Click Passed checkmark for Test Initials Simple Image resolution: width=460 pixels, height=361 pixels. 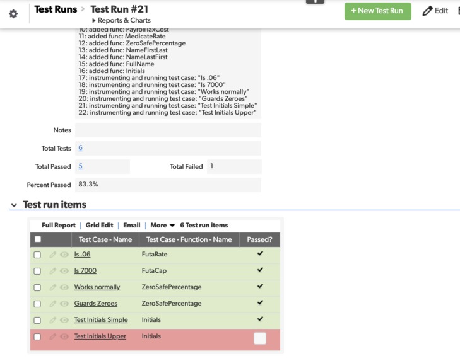260,319
